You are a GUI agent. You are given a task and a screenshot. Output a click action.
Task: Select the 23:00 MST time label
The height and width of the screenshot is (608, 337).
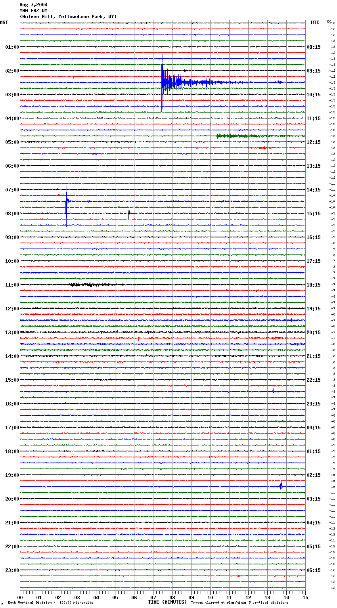click(x=12, y=570)
